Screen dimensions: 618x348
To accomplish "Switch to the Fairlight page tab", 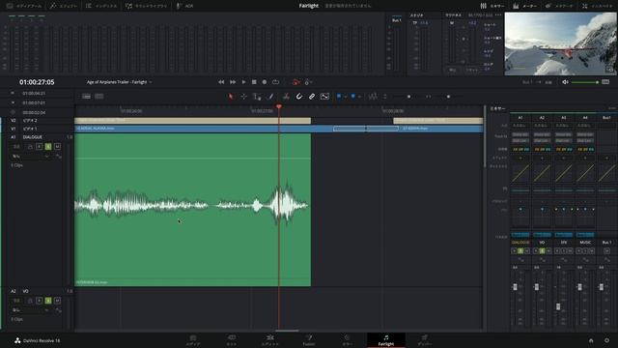I will [386, 340].
